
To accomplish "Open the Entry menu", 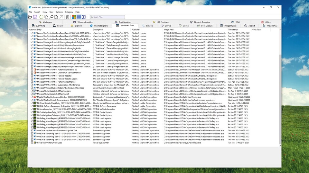I will (x=45, y=12).
